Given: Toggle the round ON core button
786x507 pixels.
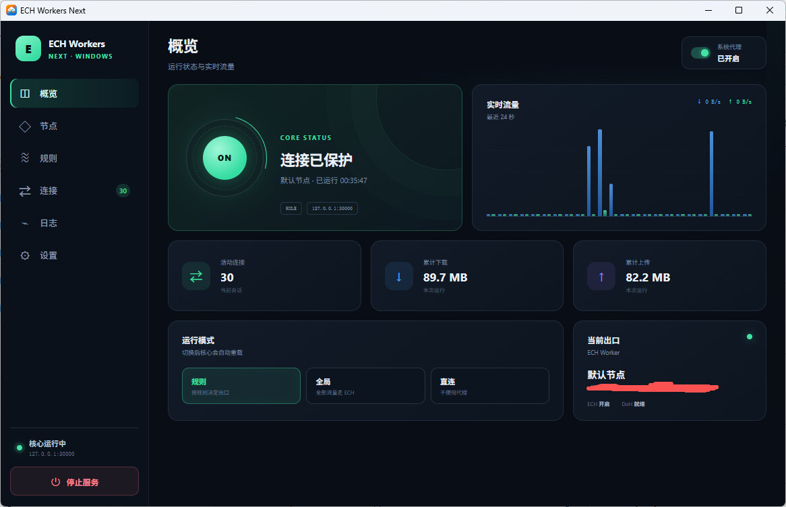Looking at the screenshot, I should 224,158.
